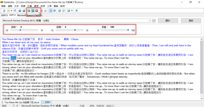Open the 檔案 menu

pyautogui.click(x=3, y=6)
